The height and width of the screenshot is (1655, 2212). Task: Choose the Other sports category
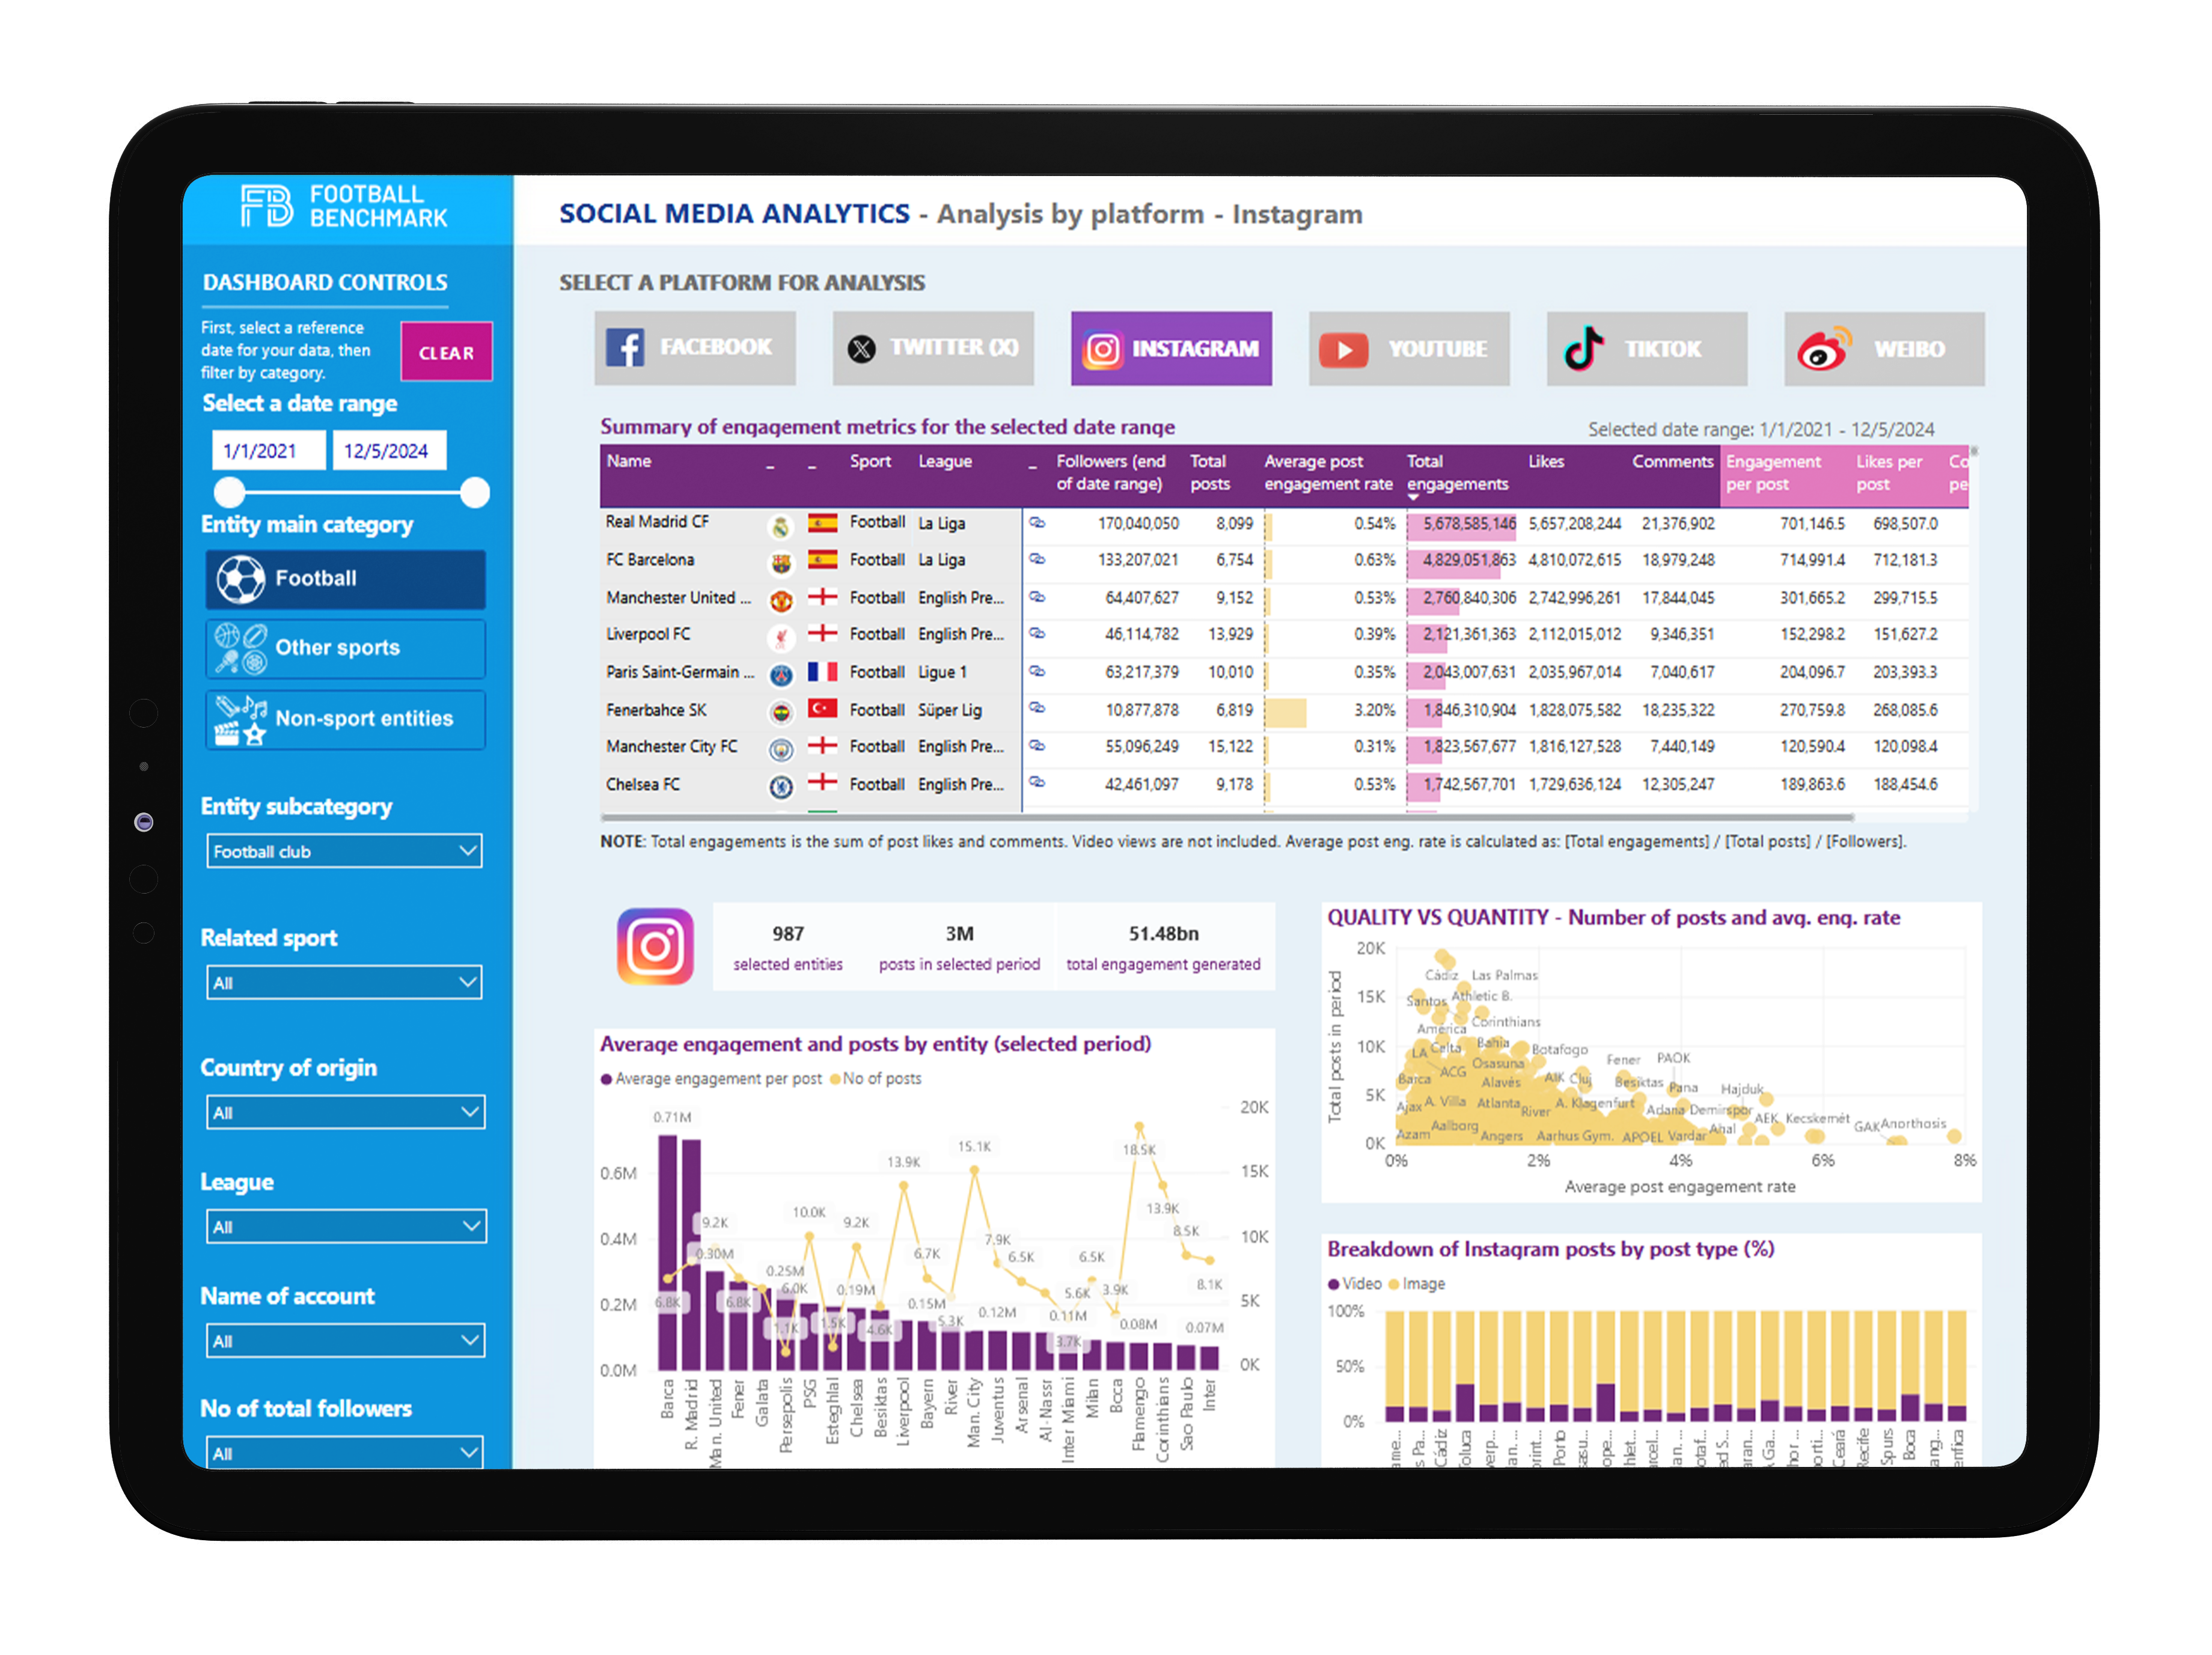[346, 648]
